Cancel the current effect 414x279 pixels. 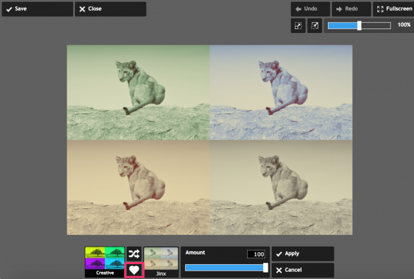(303, 270)
